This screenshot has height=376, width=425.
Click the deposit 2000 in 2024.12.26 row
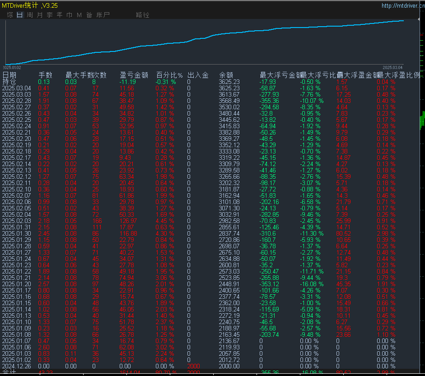pos(193,366)
